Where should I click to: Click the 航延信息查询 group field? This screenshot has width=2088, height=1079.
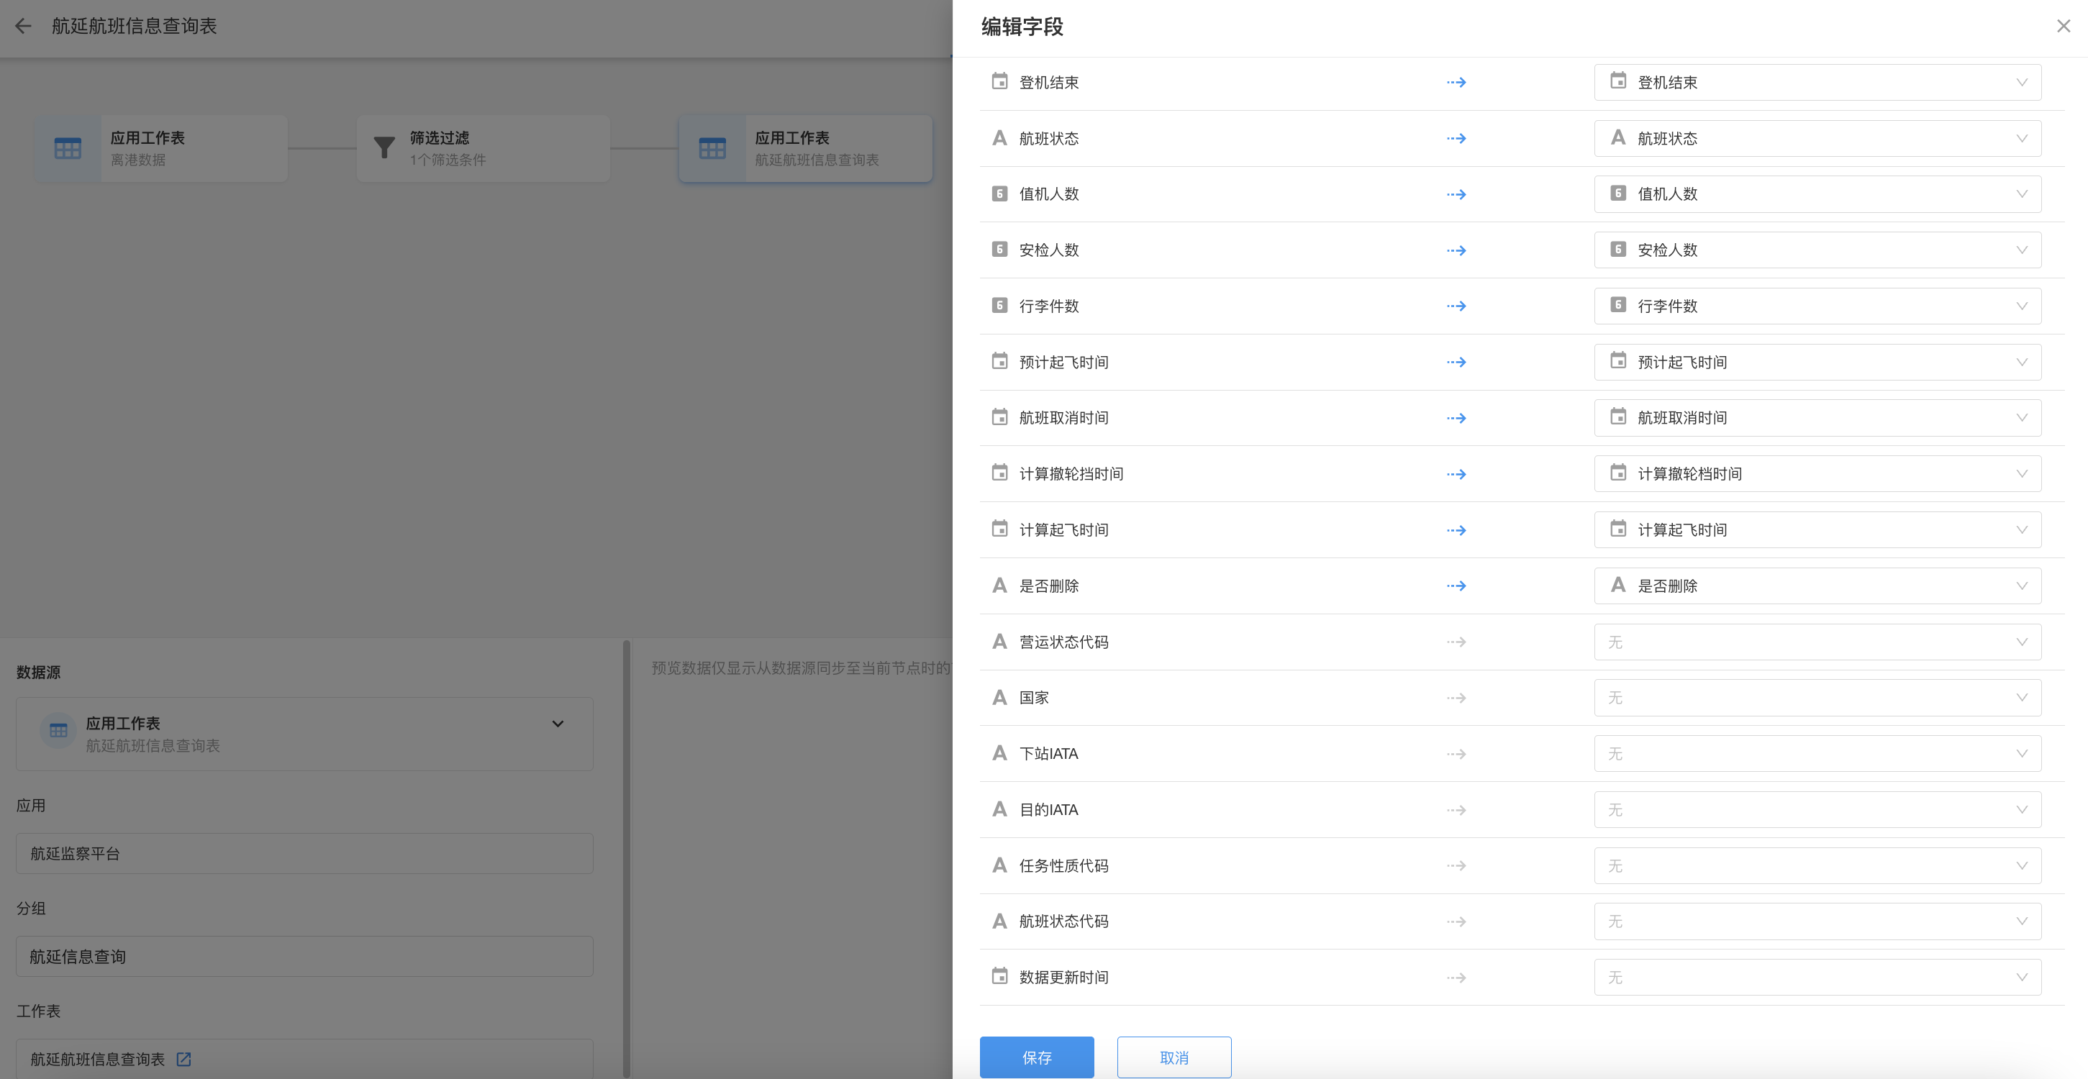click(x=305, y=956)
